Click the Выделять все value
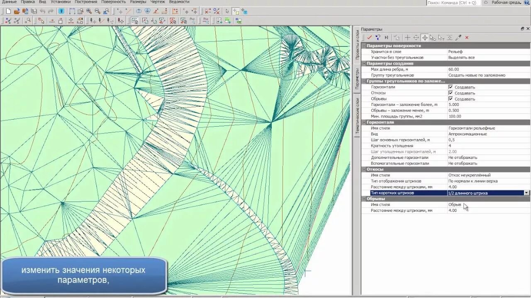 pos(461,58)
